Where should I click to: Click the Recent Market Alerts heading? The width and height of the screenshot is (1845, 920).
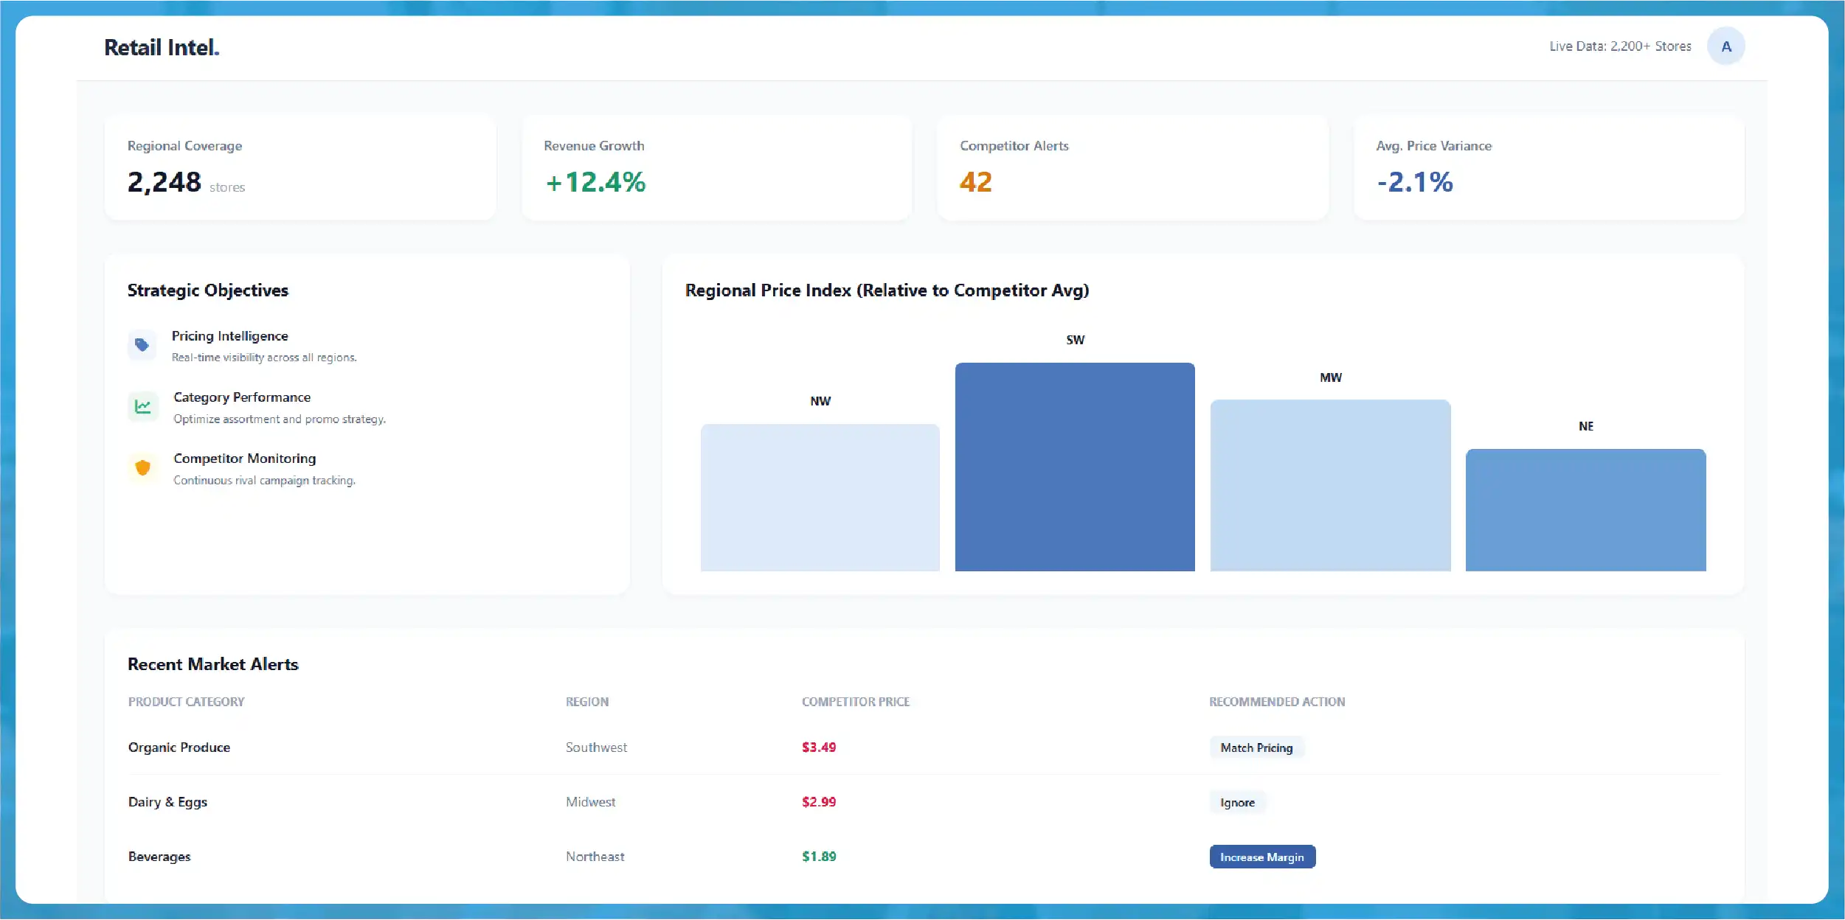coord(213,664)
